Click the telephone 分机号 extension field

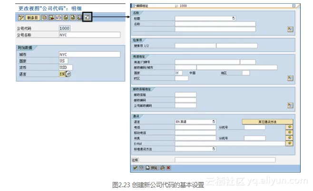254,127
